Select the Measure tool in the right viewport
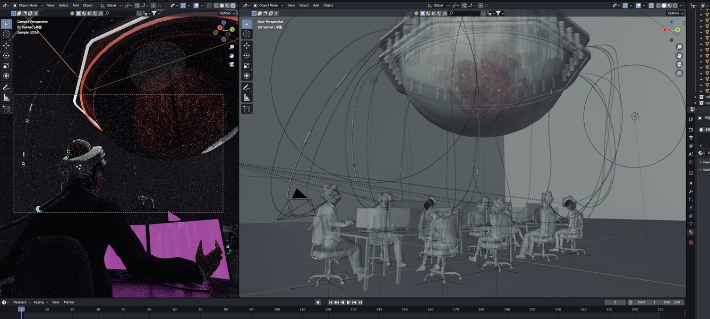The height and width of the screenshot is (319, 710). point(247,97)
